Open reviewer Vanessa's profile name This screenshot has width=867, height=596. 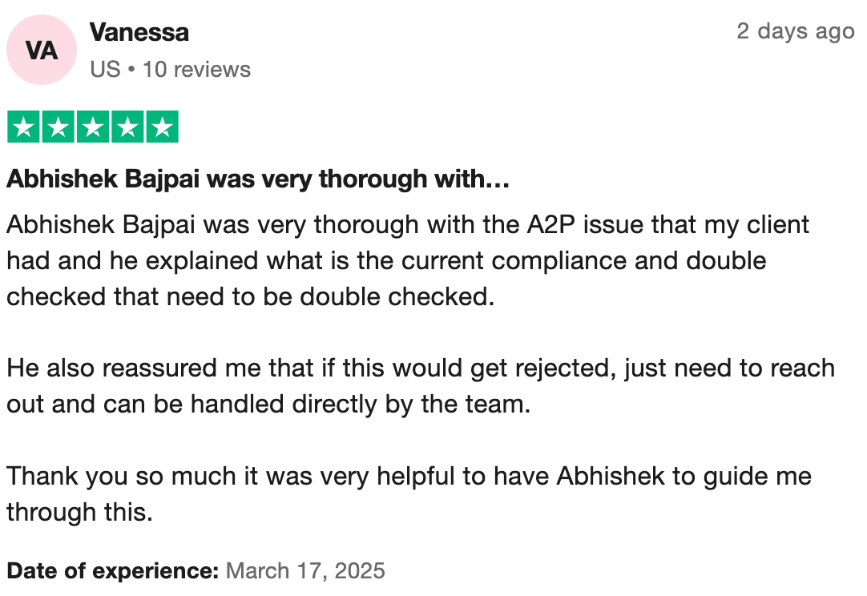pyautogui.click(x=139, y=33)
